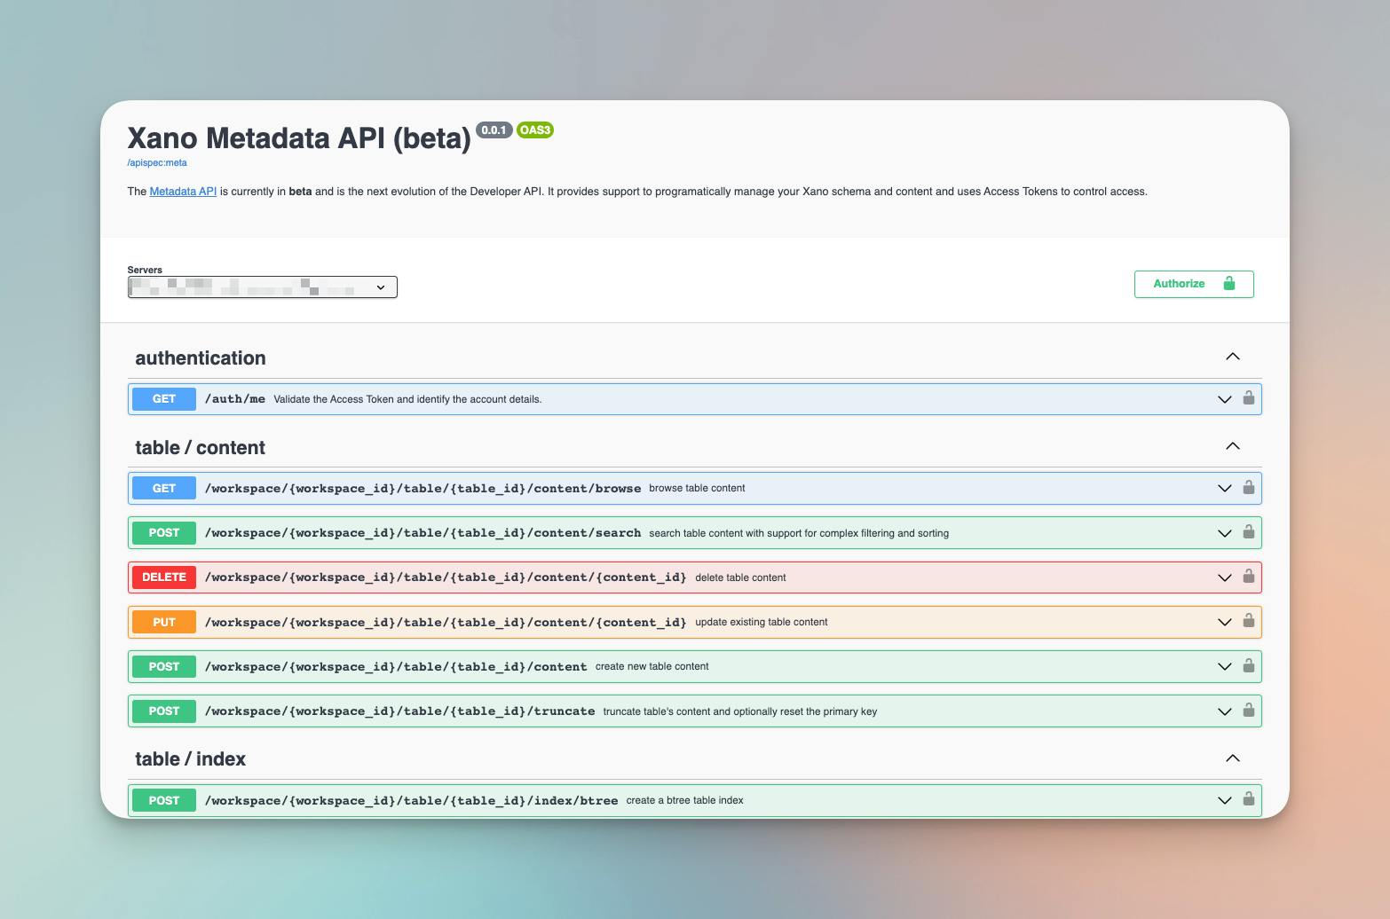Click 'create a btree table index' description
The height and width of the screenshot is (919, 1390).
(684, 800)
